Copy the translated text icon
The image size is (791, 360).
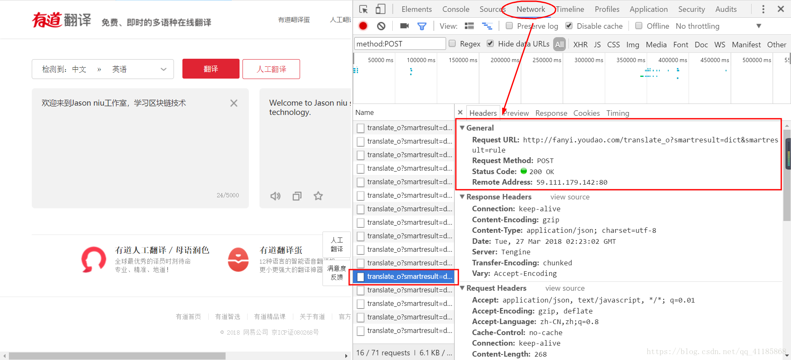point(297,196)
